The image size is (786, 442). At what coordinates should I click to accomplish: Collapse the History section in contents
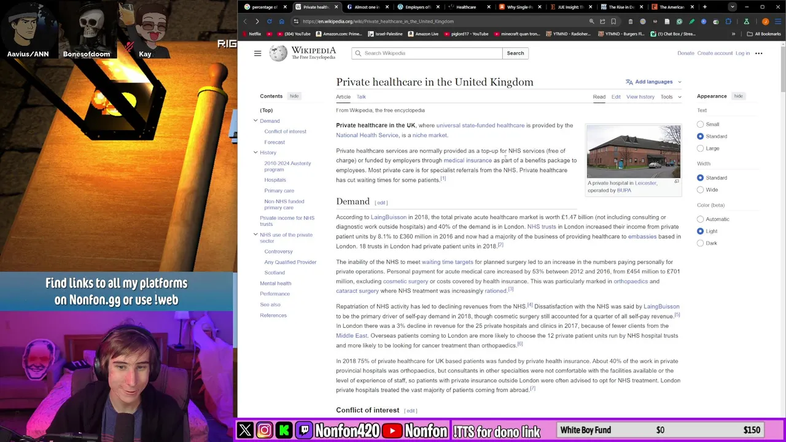tap(255, 152)
